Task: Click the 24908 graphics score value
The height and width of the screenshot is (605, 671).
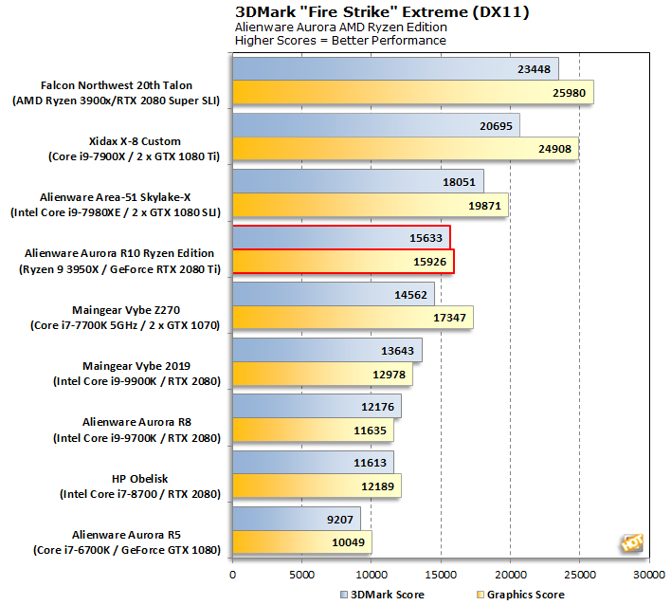Action: [x=554, y=149]
